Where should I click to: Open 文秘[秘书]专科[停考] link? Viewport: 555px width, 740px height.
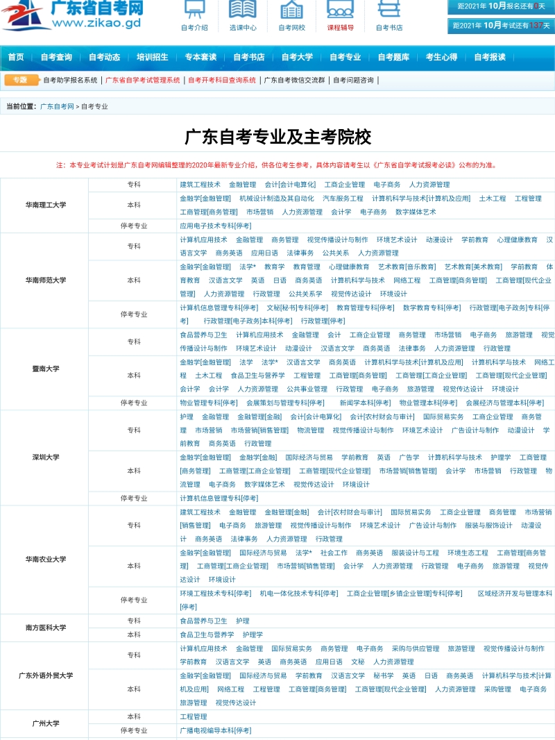click(x=297, y=308)
